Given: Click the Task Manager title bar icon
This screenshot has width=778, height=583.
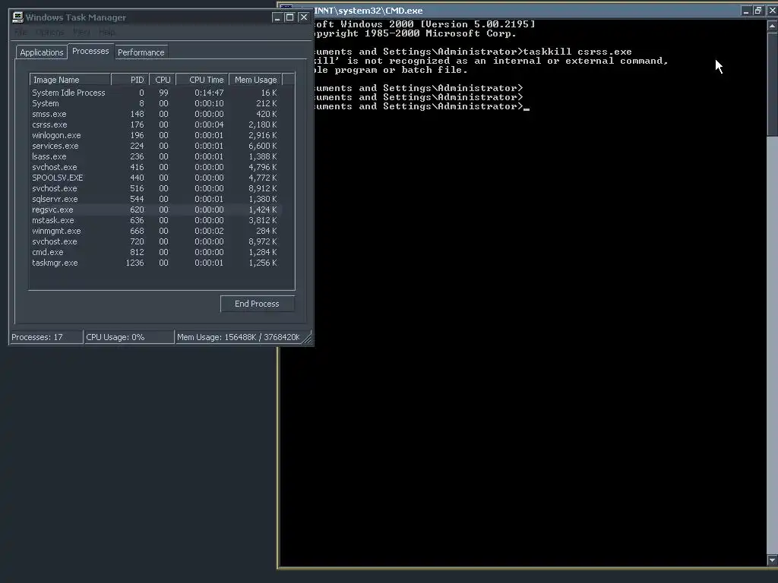Looking at the screenshot, I should 18,17.
